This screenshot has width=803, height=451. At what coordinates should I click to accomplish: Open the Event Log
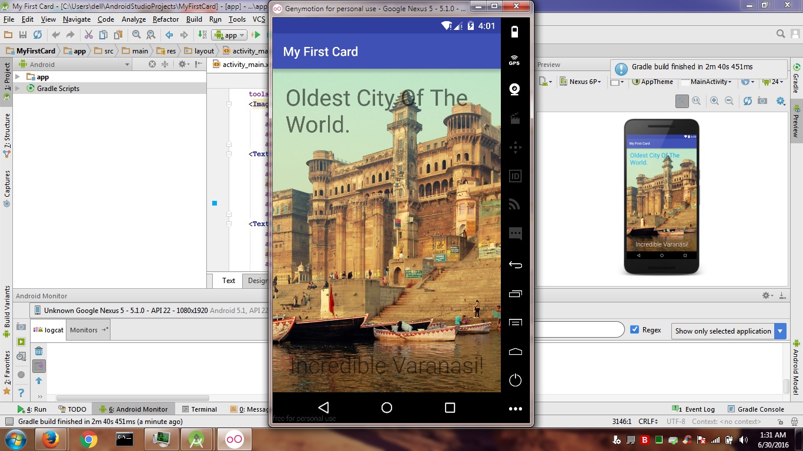tap(693, 409)
